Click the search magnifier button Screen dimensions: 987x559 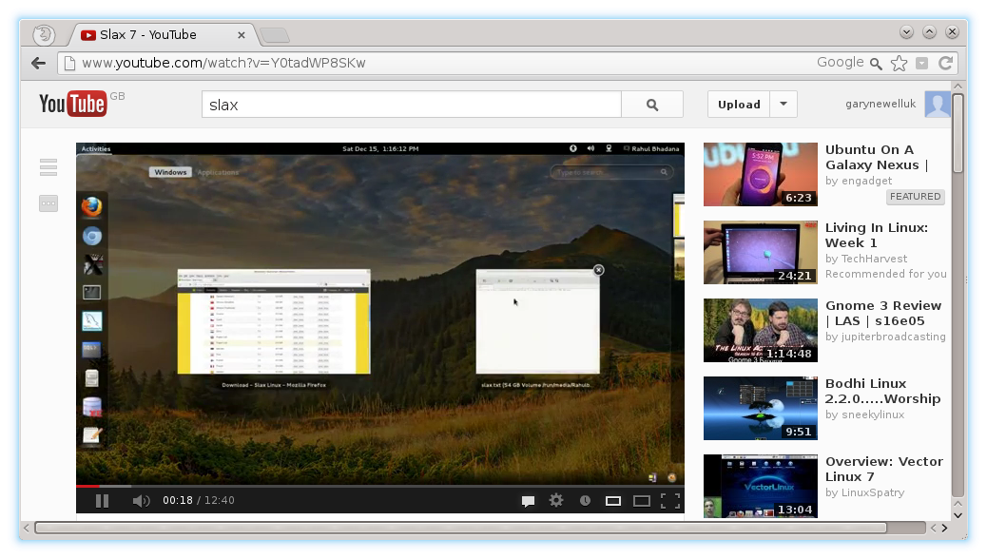(652, 105)
